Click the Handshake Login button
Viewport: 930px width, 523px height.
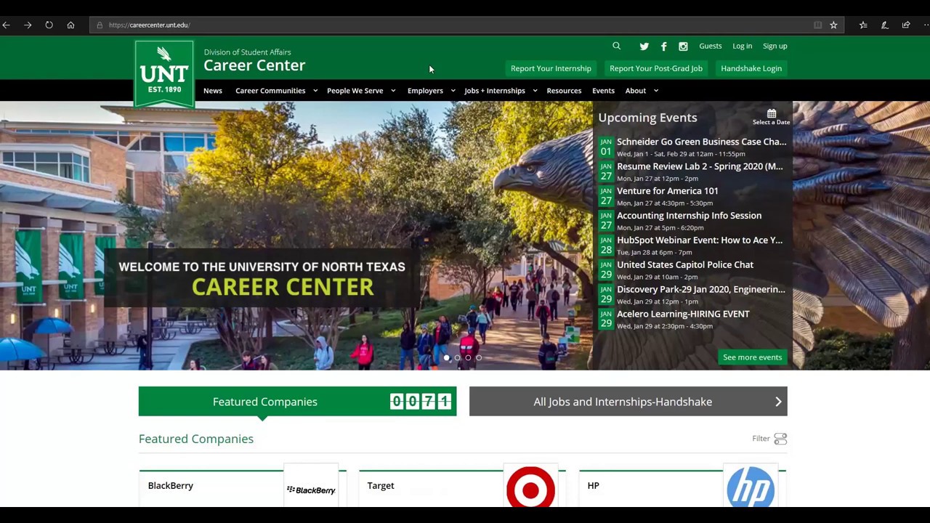751,68
